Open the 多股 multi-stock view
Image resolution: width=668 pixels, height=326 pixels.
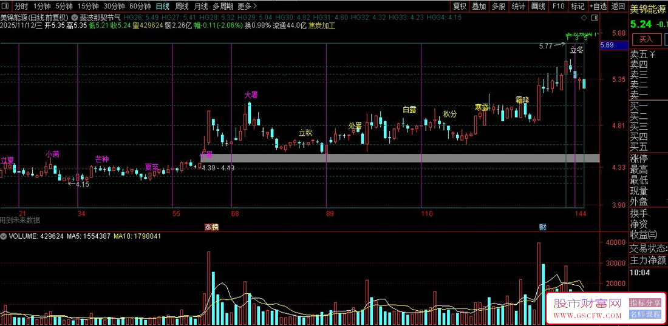click(x=499, y=7)
